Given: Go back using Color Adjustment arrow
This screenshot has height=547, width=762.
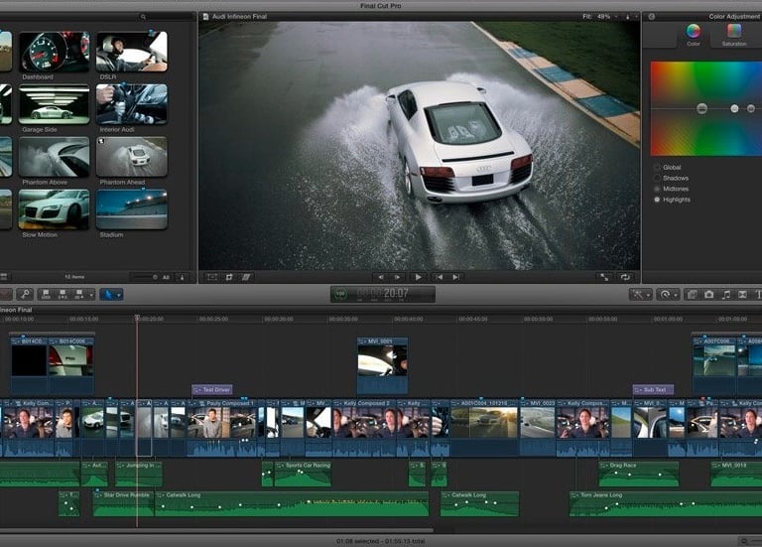Looking at the screenshot, I should pyautogui.click(x=651, y=16).
